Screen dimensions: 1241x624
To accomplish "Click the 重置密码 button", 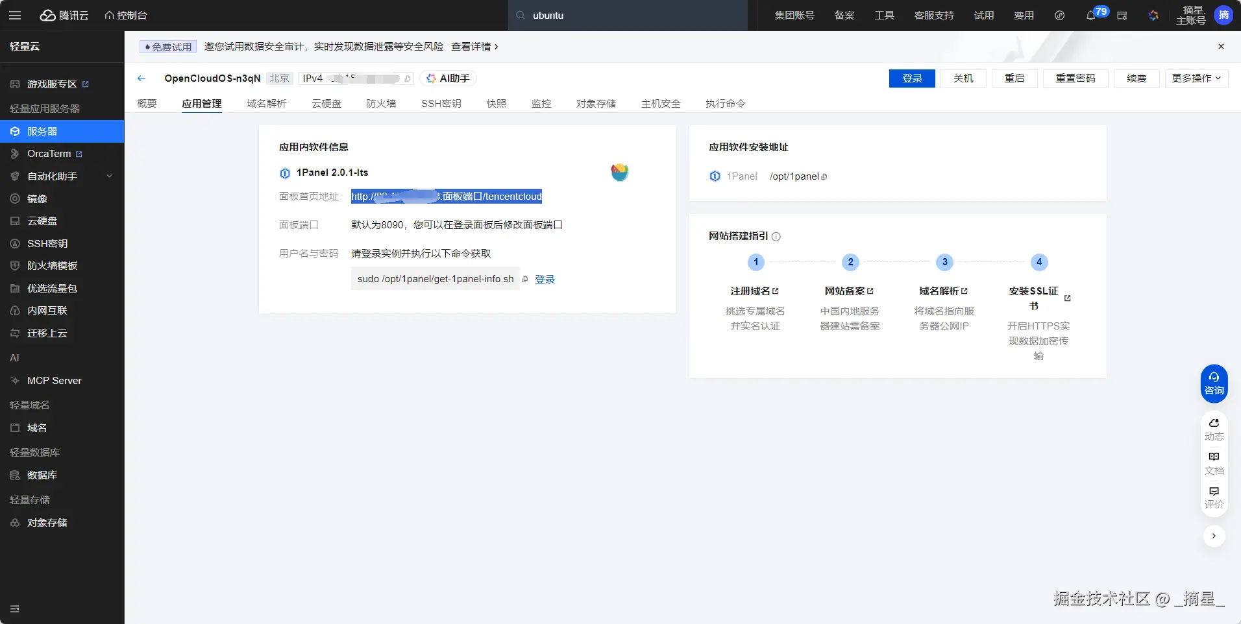I will click(x=1075, y=78).
